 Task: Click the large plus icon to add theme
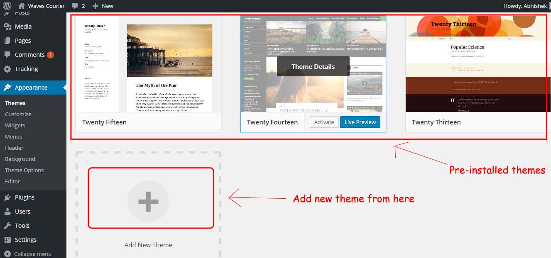point(148,201)
